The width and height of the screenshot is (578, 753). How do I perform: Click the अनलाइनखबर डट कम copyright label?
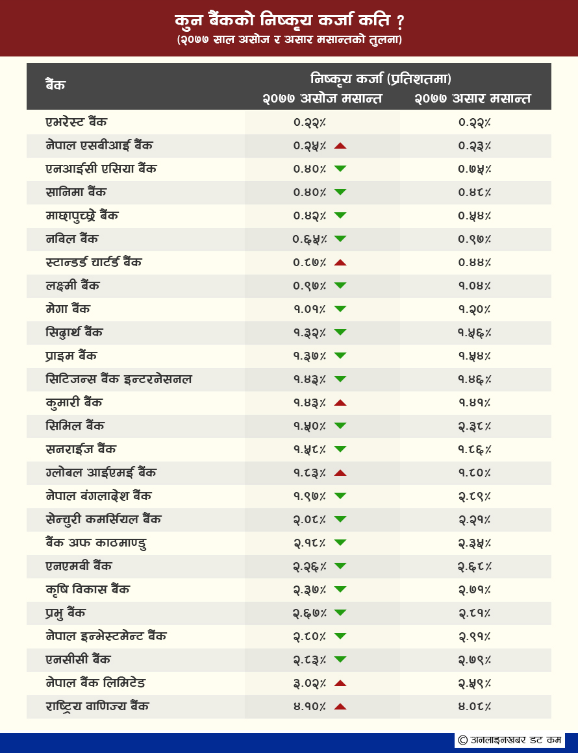pos(510,740)
